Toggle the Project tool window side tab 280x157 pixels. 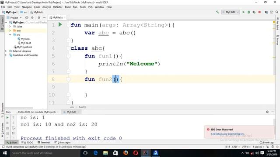tap(2, 23)
